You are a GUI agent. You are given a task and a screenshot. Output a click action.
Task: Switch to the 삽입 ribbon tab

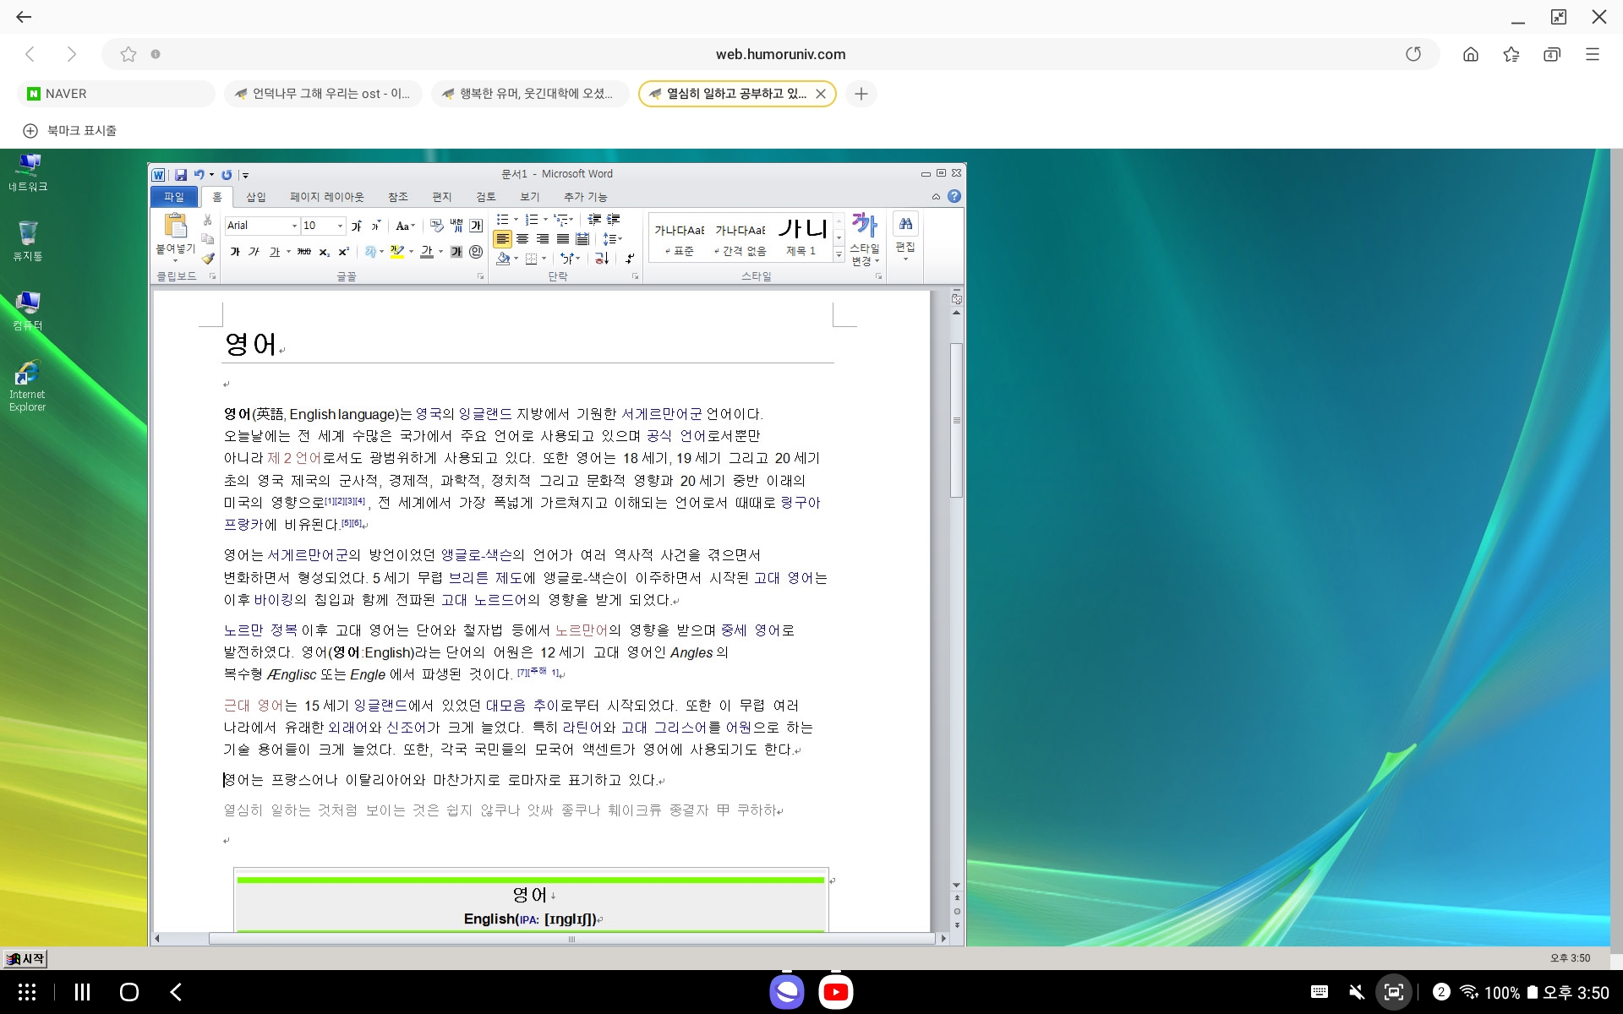point(255,197)
